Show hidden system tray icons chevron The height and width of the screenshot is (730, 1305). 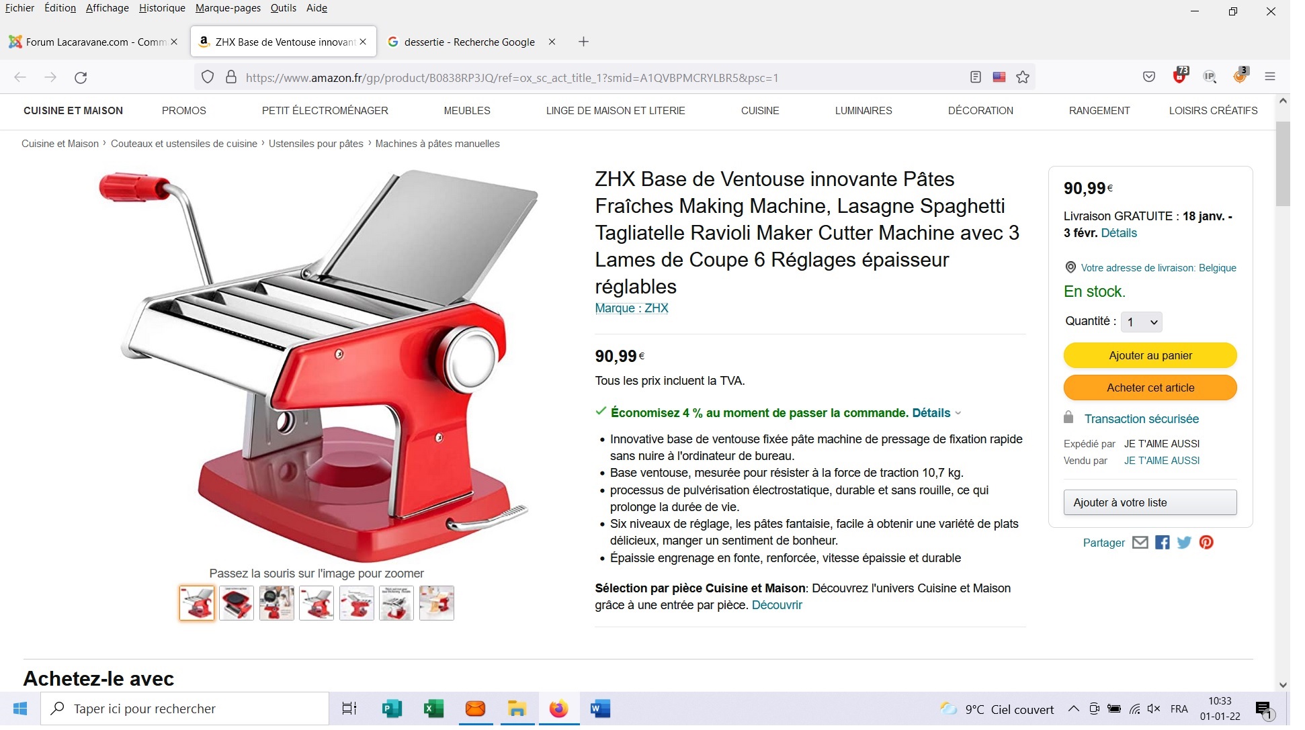(x=1073, y=709)
